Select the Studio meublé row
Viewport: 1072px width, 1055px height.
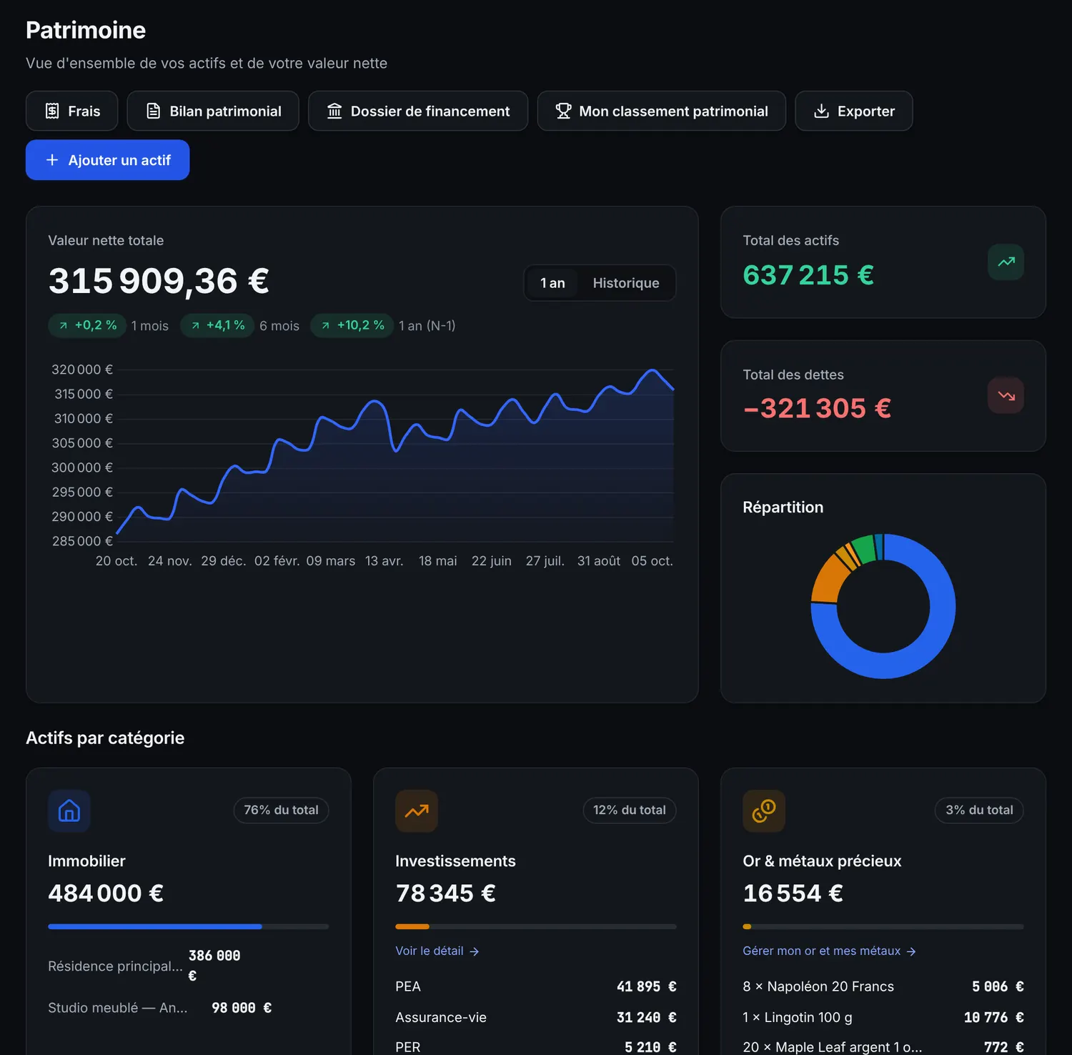click(189, 1008)
